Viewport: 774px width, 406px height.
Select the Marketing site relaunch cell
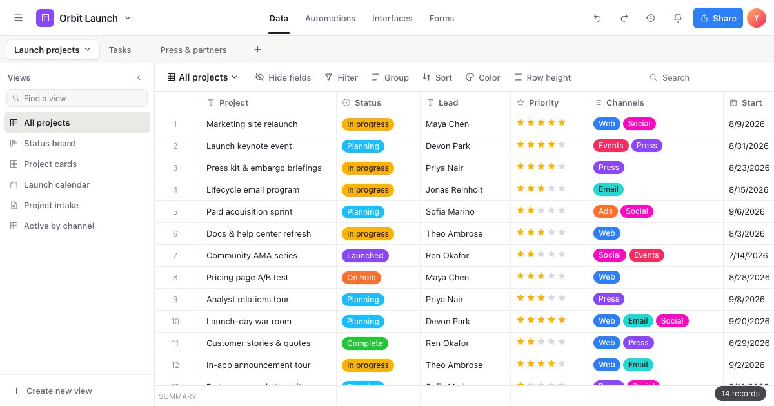tap(269, 124)
